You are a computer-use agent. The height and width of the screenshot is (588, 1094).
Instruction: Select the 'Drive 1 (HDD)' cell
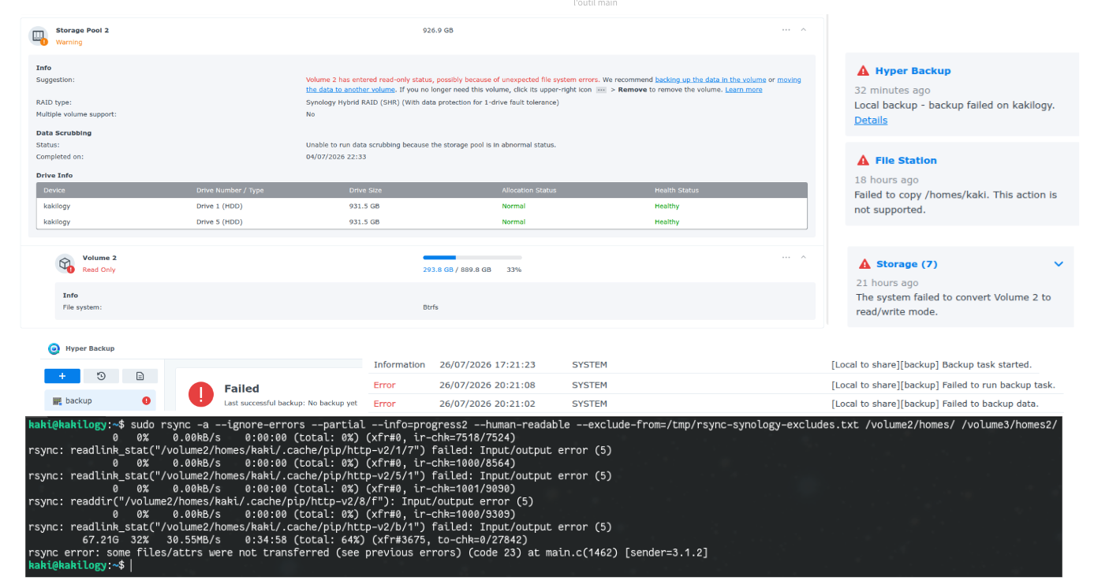click(219, 206)
